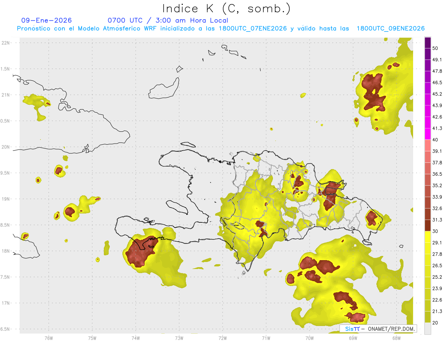
Task: Click the "SisTT - ONAMET/REP.DOM." credit box
Action: (378, 329)
